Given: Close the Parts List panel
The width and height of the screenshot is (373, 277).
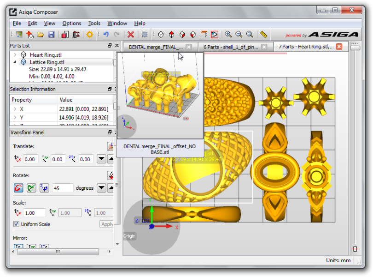Looking at the screenshot, I should tap(117, 45).
